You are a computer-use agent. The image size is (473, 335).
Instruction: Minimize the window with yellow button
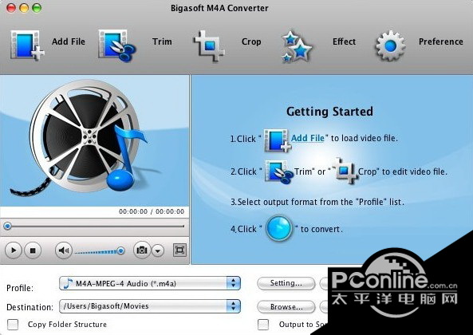(x=24, y=8)
